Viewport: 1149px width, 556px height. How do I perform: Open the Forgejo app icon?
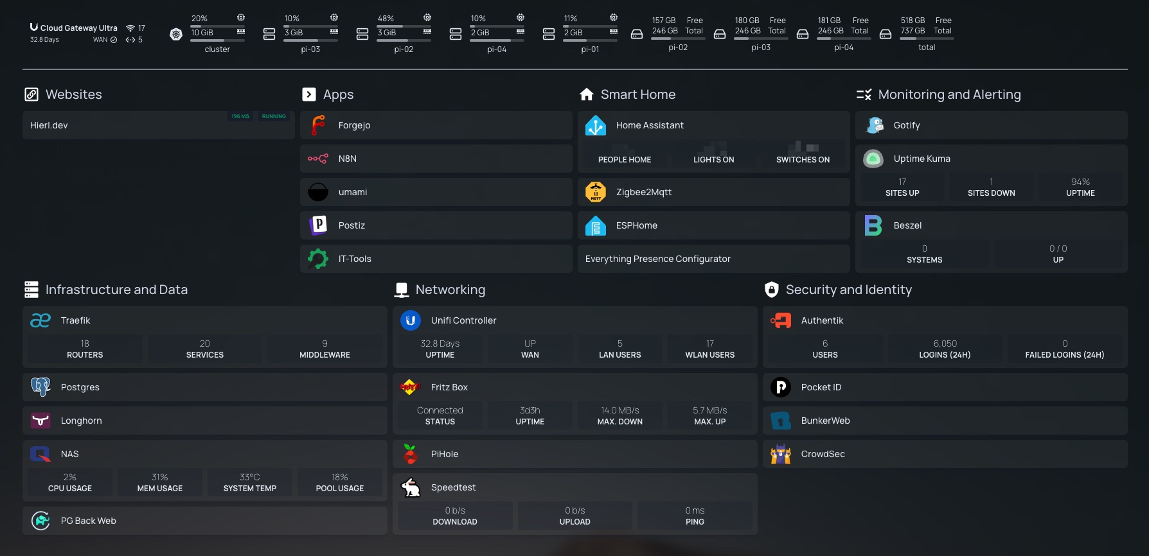click(x=318, y=125)
